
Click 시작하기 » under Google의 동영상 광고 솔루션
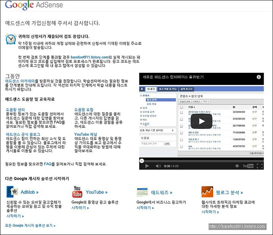coord(80,208)
